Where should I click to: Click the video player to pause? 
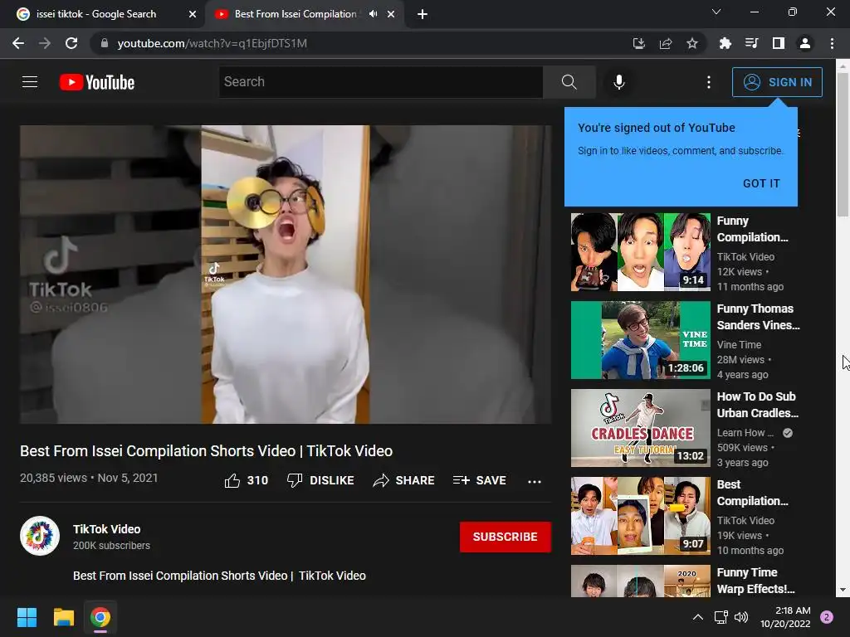coord(286,275)
